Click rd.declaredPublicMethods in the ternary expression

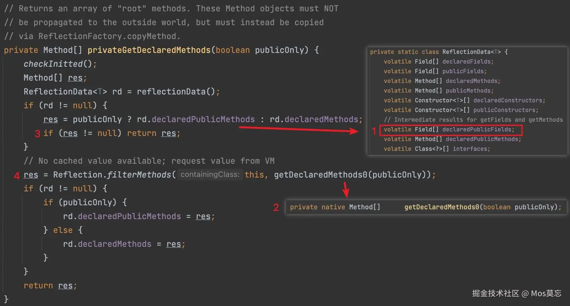click(196, 119)
